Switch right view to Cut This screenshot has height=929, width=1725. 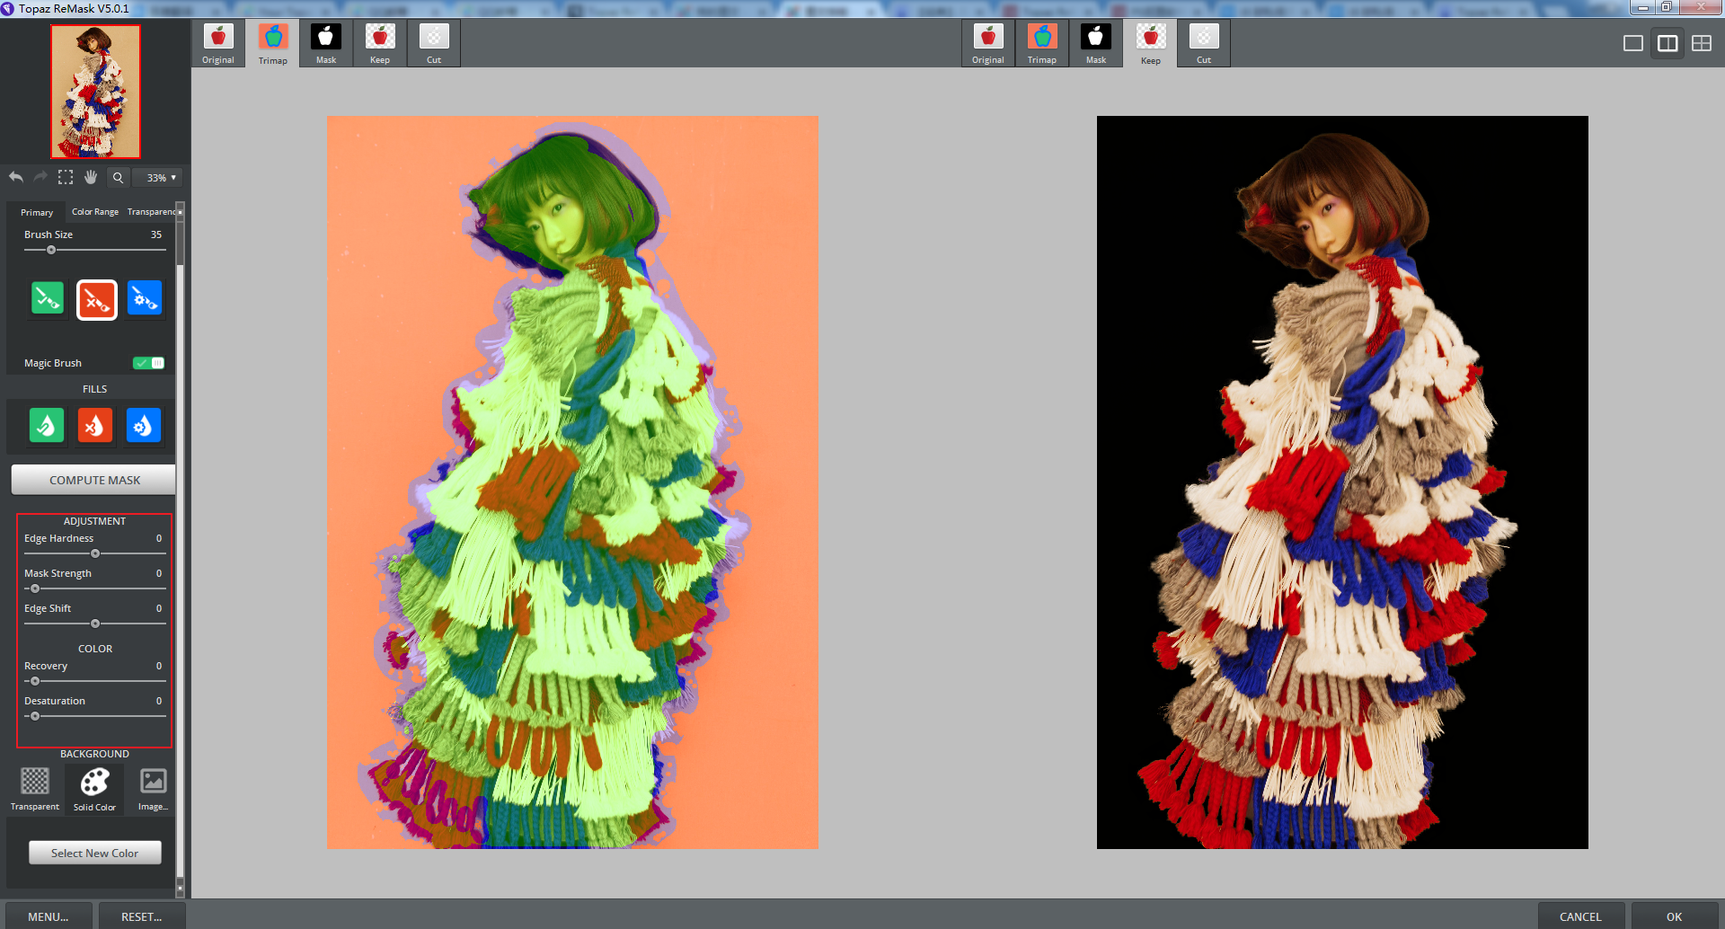tap(1204, 44)
